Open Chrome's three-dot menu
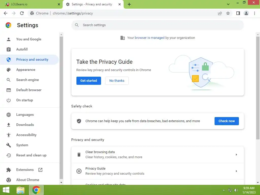Viewport: 260px width, 195px height. tap(254, 13)
